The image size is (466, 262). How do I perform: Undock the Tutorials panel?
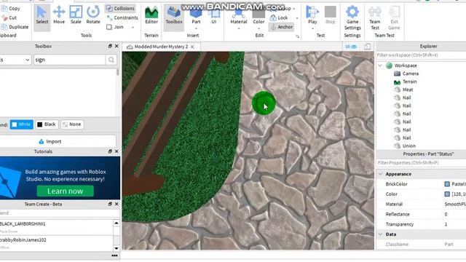110,151
